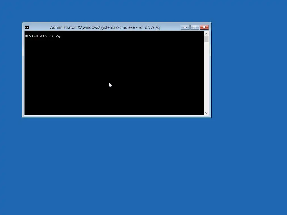Close the Administrator cmd.exe window

coord(204,27)
